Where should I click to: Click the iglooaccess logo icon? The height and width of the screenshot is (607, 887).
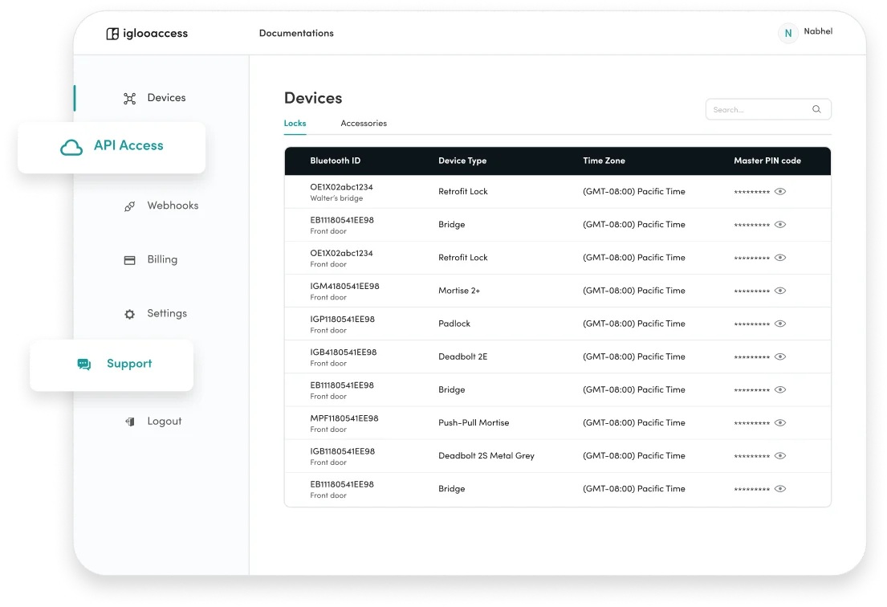coord(110,33)
